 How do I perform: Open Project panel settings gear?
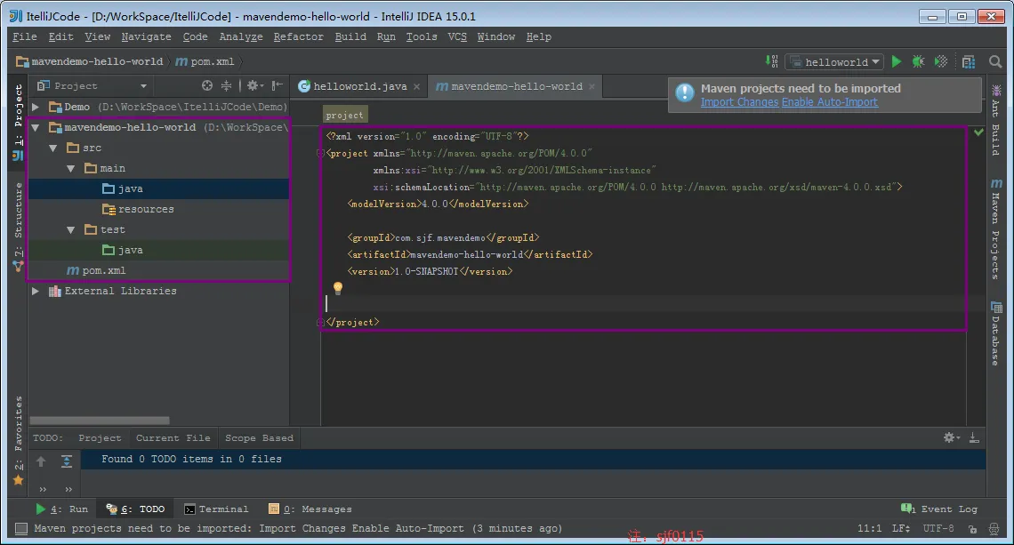click(x=254, y=85)
